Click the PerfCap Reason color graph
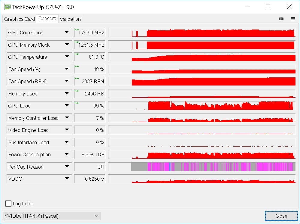Viewport: 300px width, 224px height. point(202,167)
